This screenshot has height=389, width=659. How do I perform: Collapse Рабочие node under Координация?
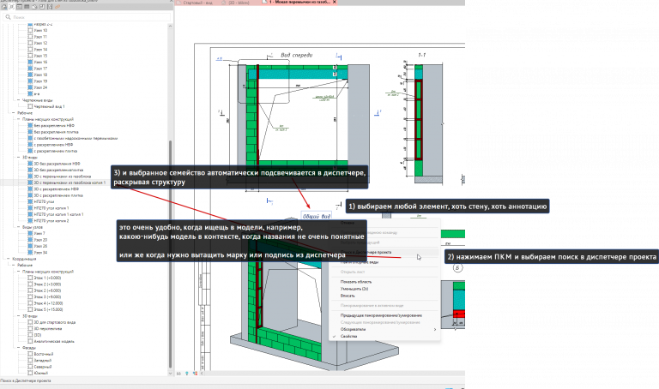(x=13, y=266)
